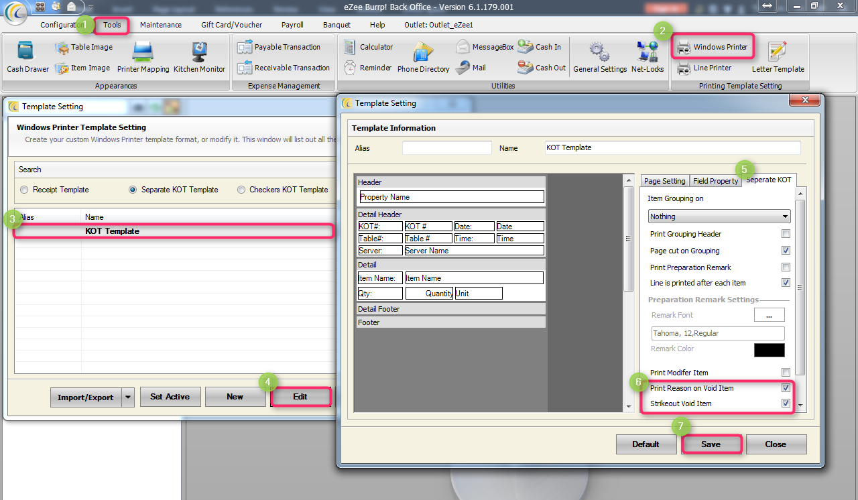
Task: Open Windows Printer template setting
Action: pyautogui.click(x=712, y=47)
